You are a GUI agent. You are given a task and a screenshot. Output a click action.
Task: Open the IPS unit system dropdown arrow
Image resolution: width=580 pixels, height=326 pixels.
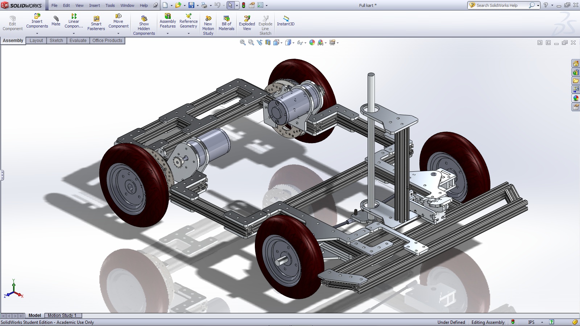tap(542, 322)
